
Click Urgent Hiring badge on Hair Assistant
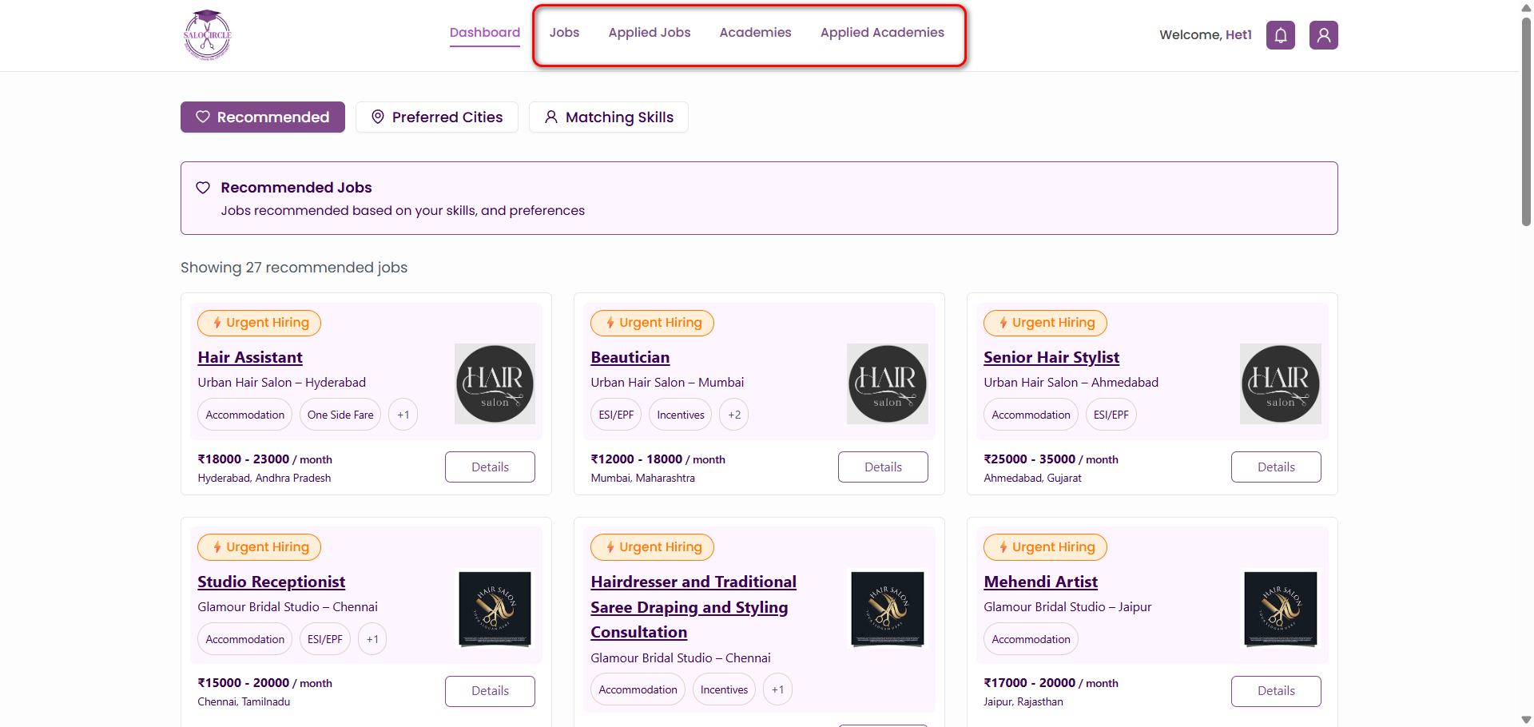click(x=259, y=323)
